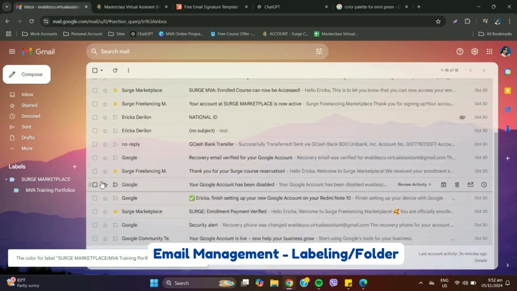This screenshot has width=517, height=291.
Task: Open the Inbox folder
Action: (27, 95)
